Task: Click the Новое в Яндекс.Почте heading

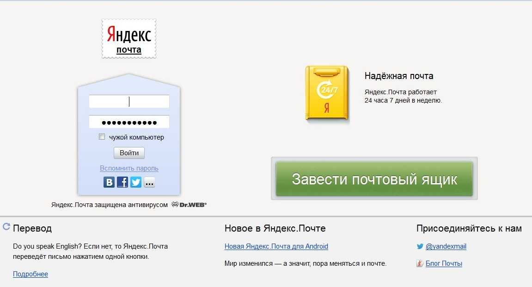Action: pyautogui.click(x=275, y=228)
